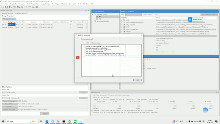Viewport: 220px width, 124px height.
Task: Click the Exports button
Action: point(10,107)
